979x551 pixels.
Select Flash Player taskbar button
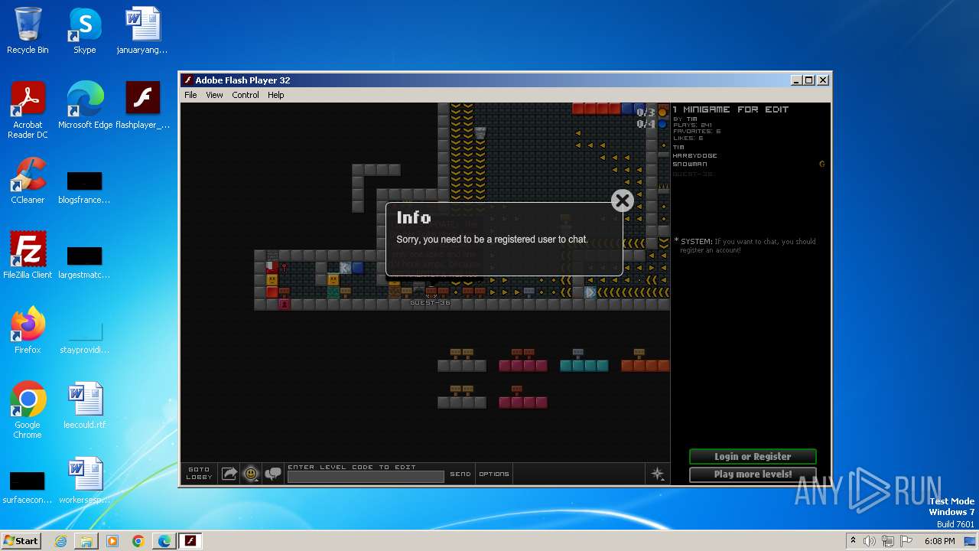190,541
